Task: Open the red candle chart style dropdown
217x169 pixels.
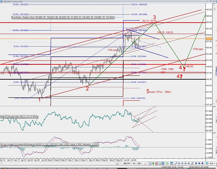Action: point(145,163)
